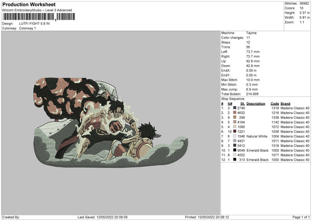Click the Machine value Tajima
Screen dimensions: 312x221
click(x=251, y=33)
